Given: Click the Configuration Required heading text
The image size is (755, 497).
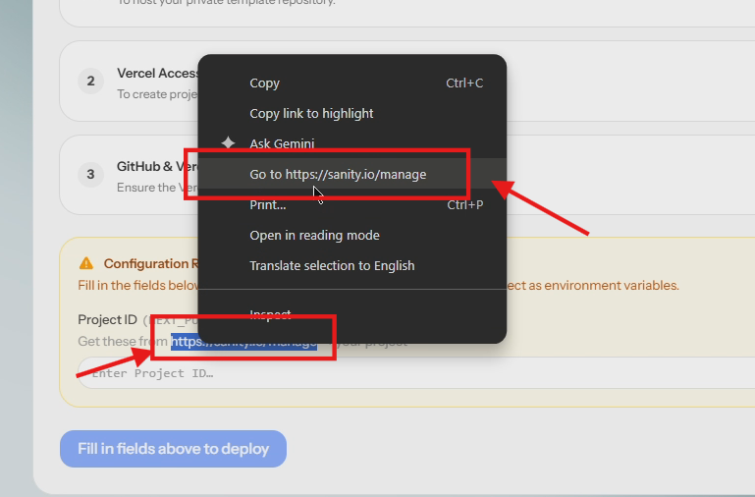Looking at the screenshot, I should 151,264.
